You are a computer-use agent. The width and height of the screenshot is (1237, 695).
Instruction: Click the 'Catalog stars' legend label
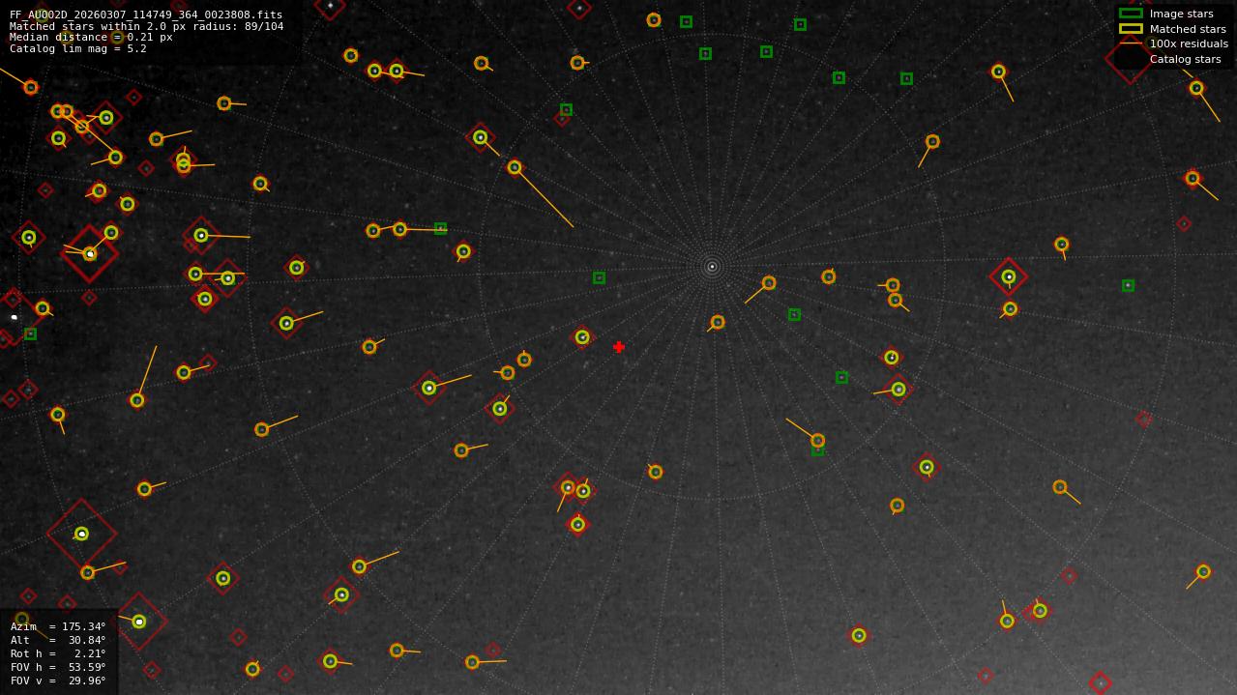[x=1185, y=59]
